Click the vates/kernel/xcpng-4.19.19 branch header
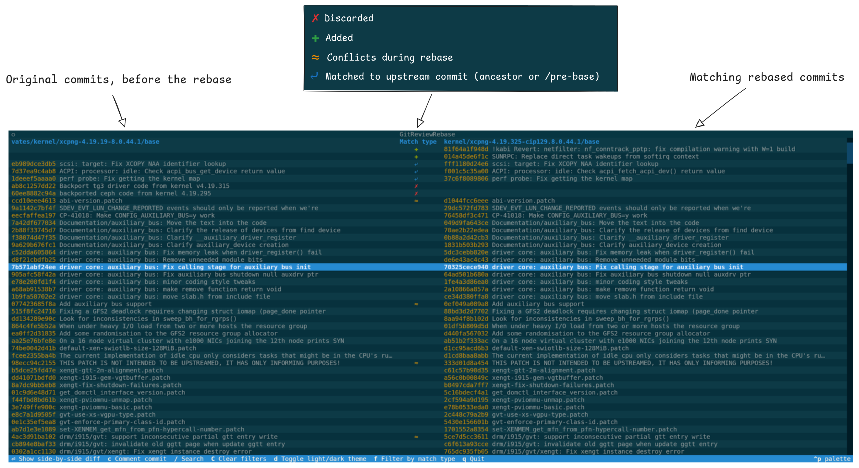 [x=85, y=142]
